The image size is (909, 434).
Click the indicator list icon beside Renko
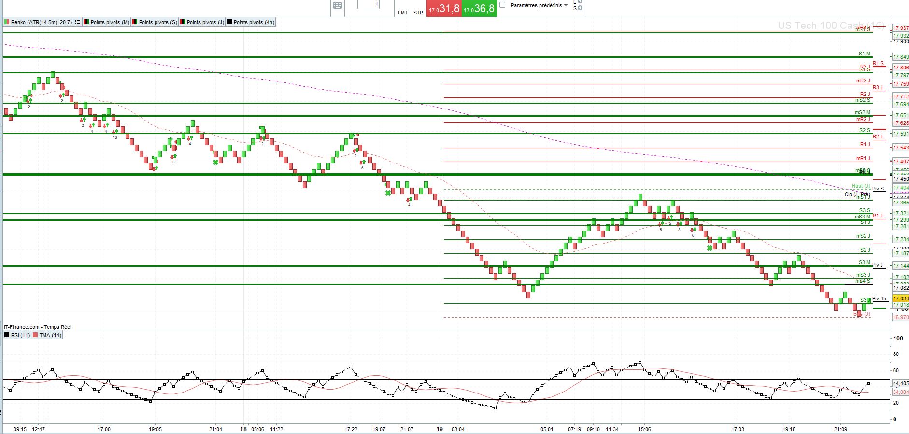pyautogui.click(x=78, y=22)
